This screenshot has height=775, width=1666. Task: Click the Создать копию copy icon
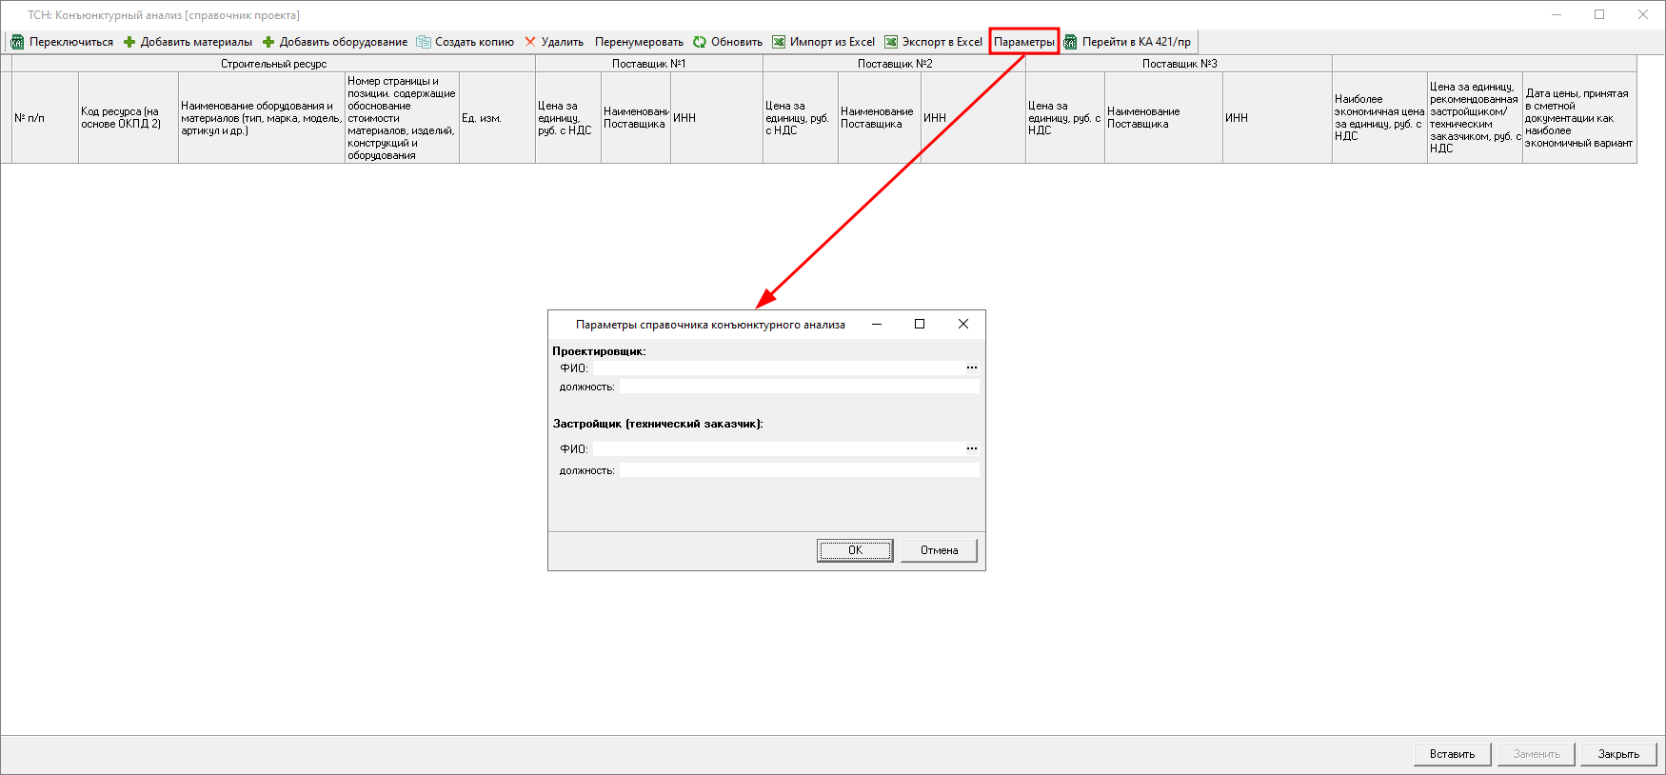pyautogui.click(x=424, y=42)
